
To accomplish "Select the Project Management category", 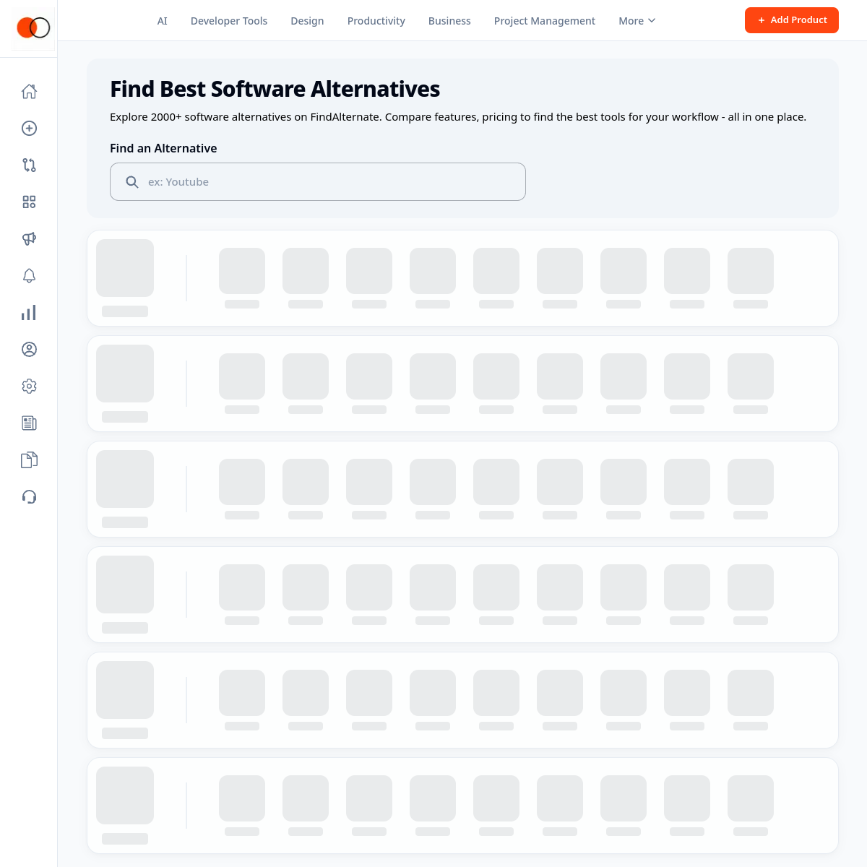I will pos(545,21).
